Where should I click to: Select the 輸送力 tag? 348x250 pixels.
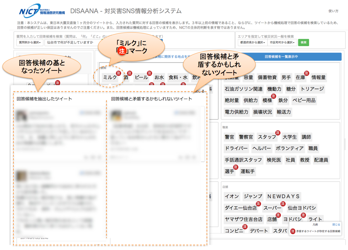pyautogui.click(x=284, y=112)
